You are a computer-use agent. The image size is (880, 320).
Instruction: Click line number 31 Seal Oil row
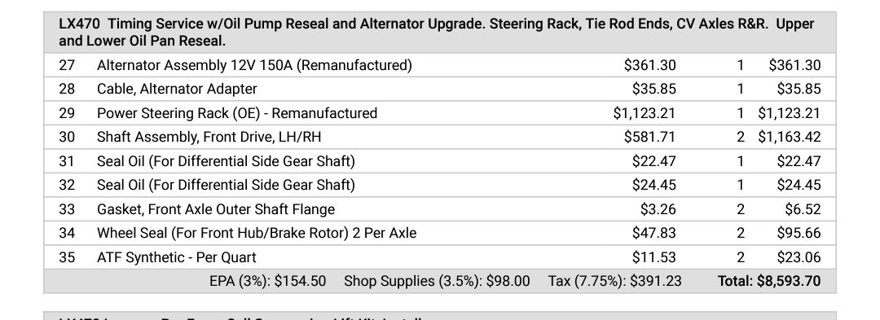[x=439, y=161]
